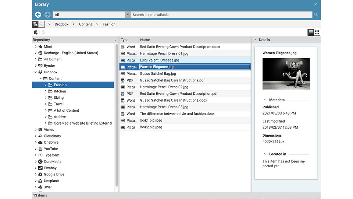Switch to repository tree mode icon

(36, 24)
